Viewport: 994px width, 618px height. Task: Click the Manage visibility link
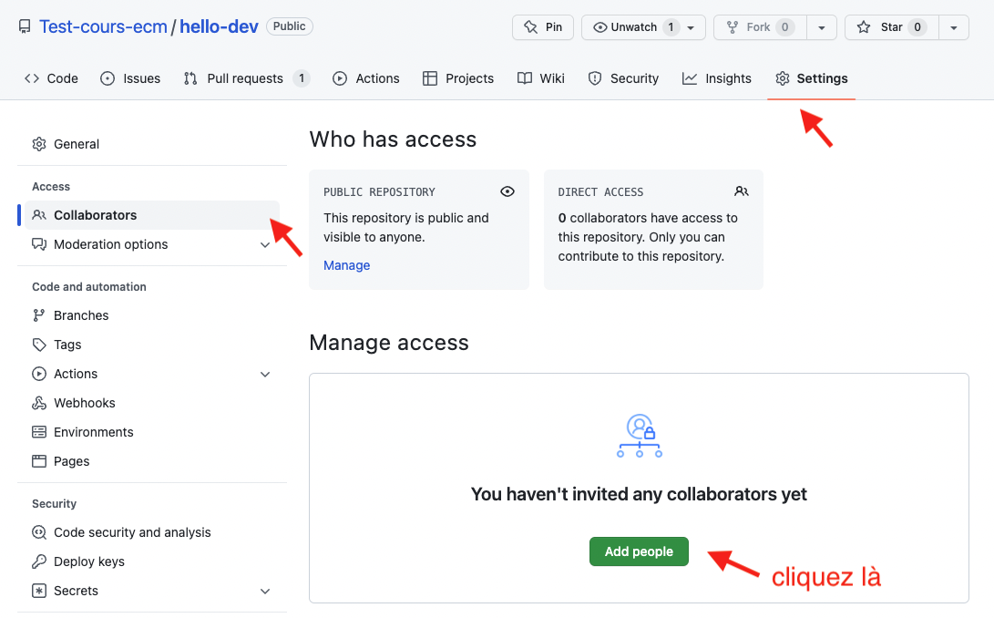point(346,265)
